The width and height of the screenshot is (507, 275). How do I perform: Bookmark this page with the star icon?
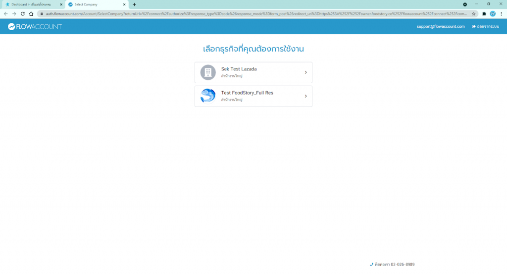tap(473, 14)
